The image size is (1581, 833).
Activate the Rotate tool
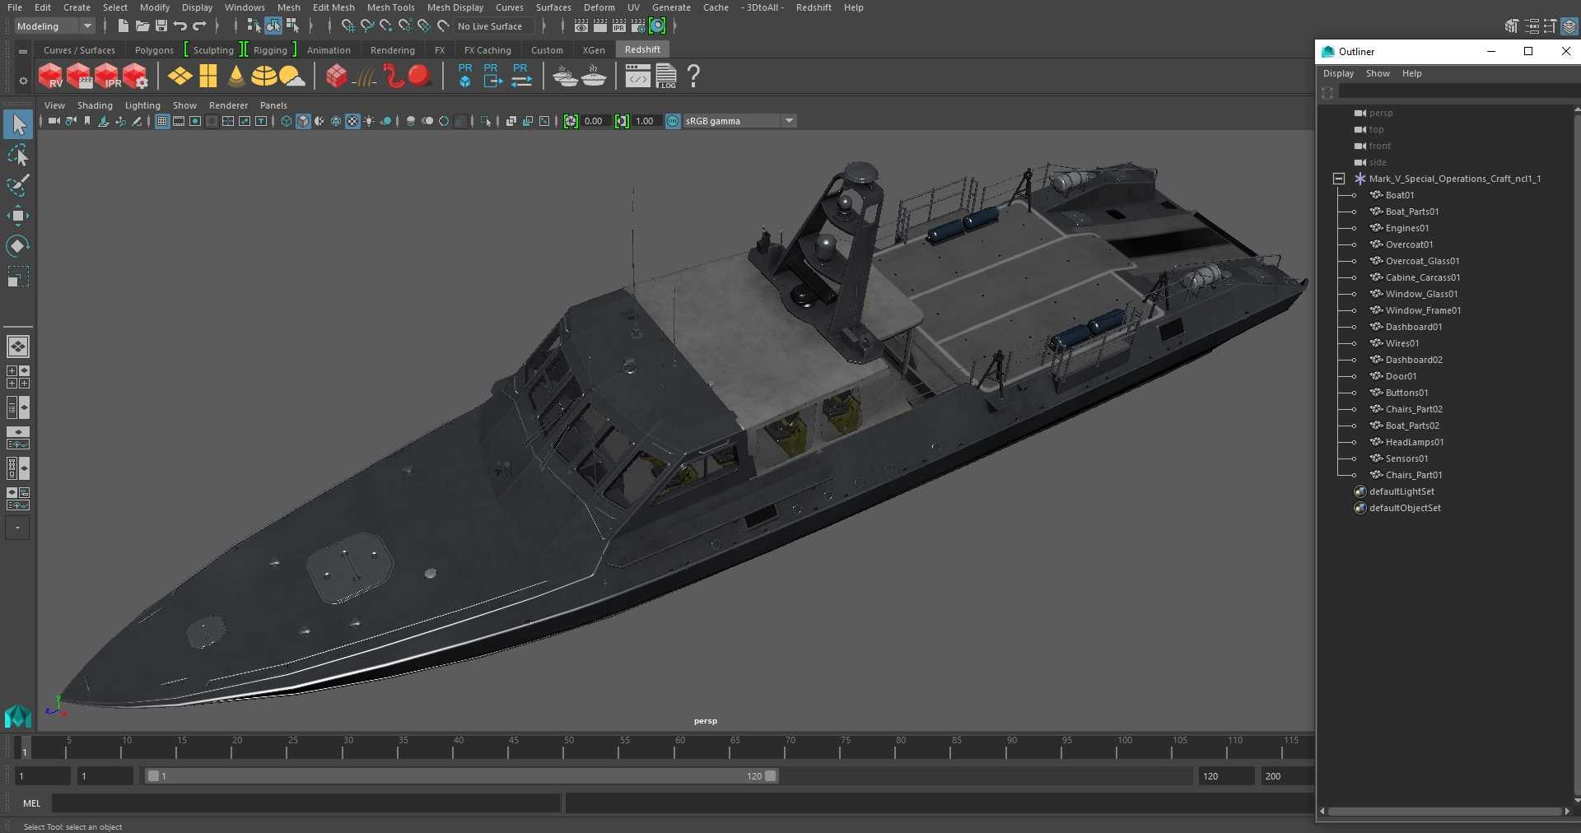pyautogui.click(x=18, y=246)
